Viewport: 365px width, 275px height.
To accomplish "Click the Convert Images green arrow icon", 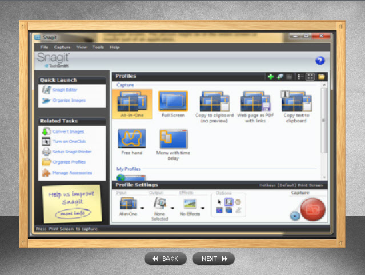I will click(x=46, y=131).
